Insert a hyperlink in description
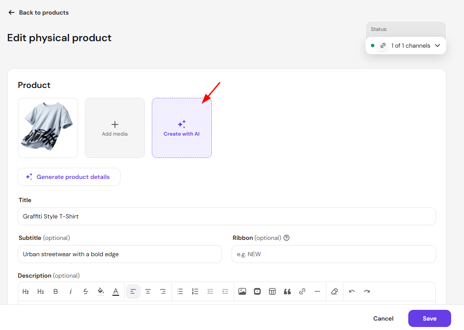This screenshot has height=330, width=464. pyautogui.click(x=302, y=291)
